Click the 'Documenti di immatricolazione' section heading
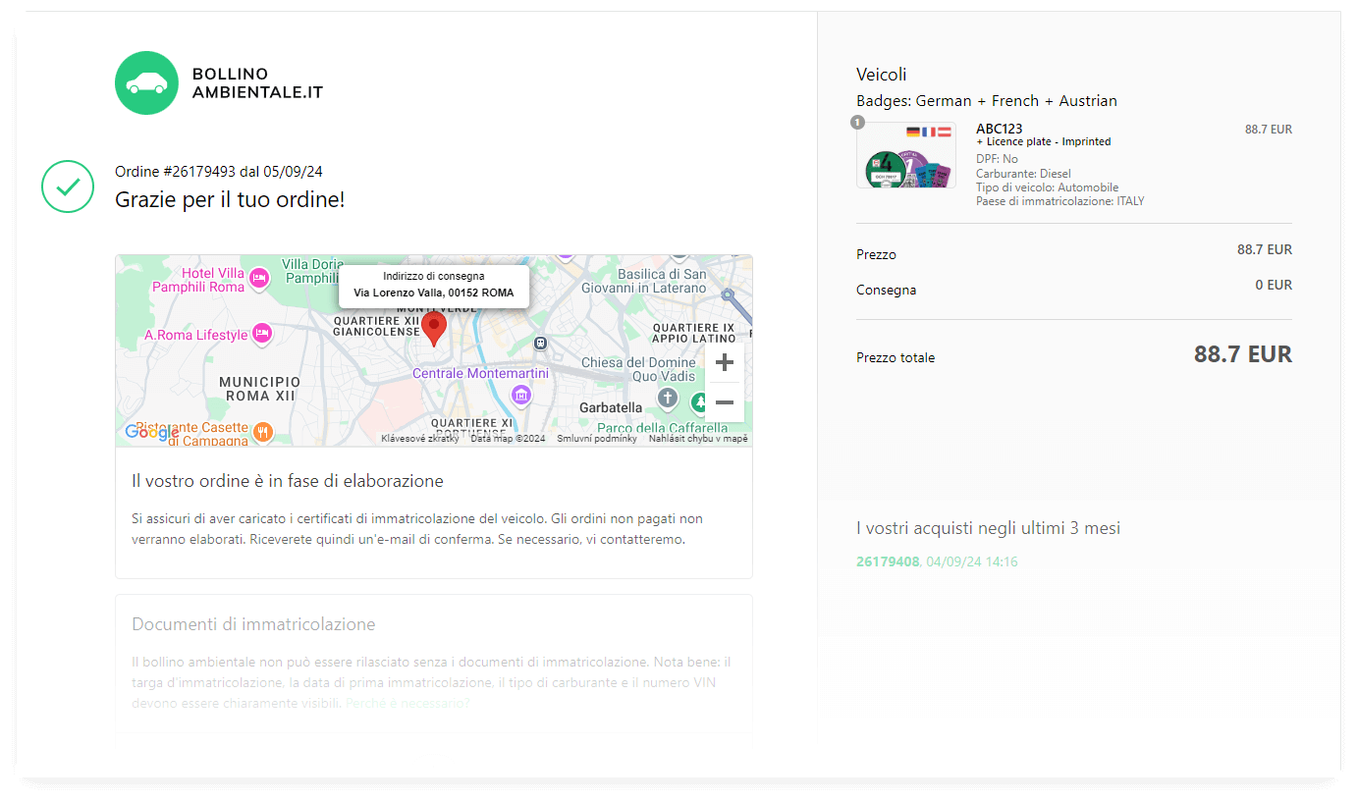Screen dimensions: 1357x801 tap(253, 624)
